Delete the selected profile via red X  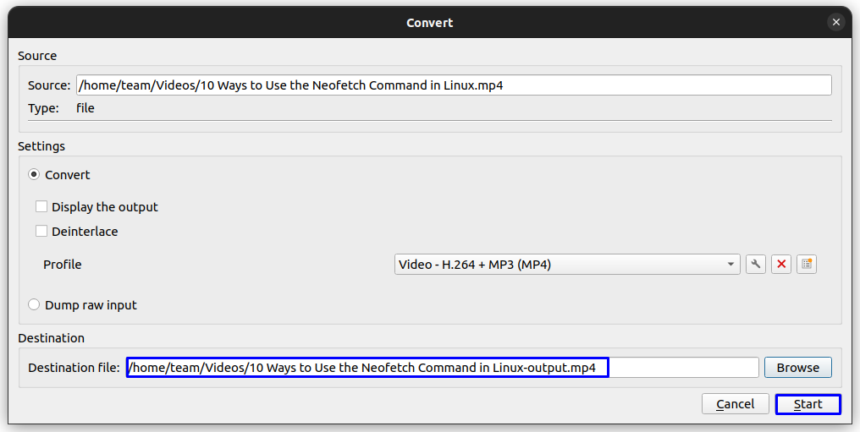tap(781, 265)
